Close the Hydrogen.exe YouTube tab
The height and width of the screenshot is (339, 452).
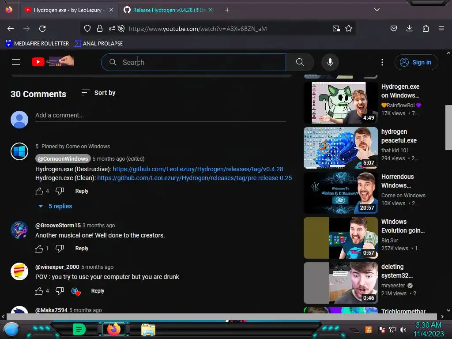point(111,10)
